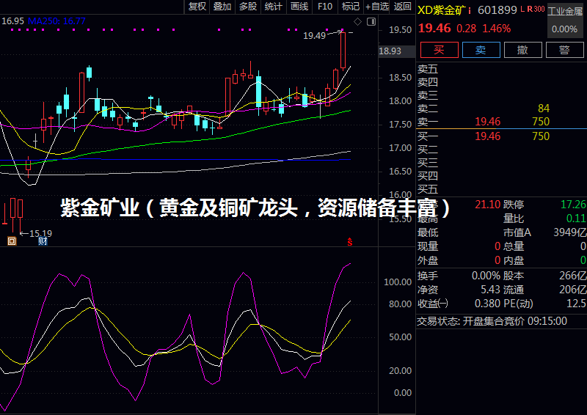Open the 工业金属 sector link
587x415 pixels.
click(565, 11)
